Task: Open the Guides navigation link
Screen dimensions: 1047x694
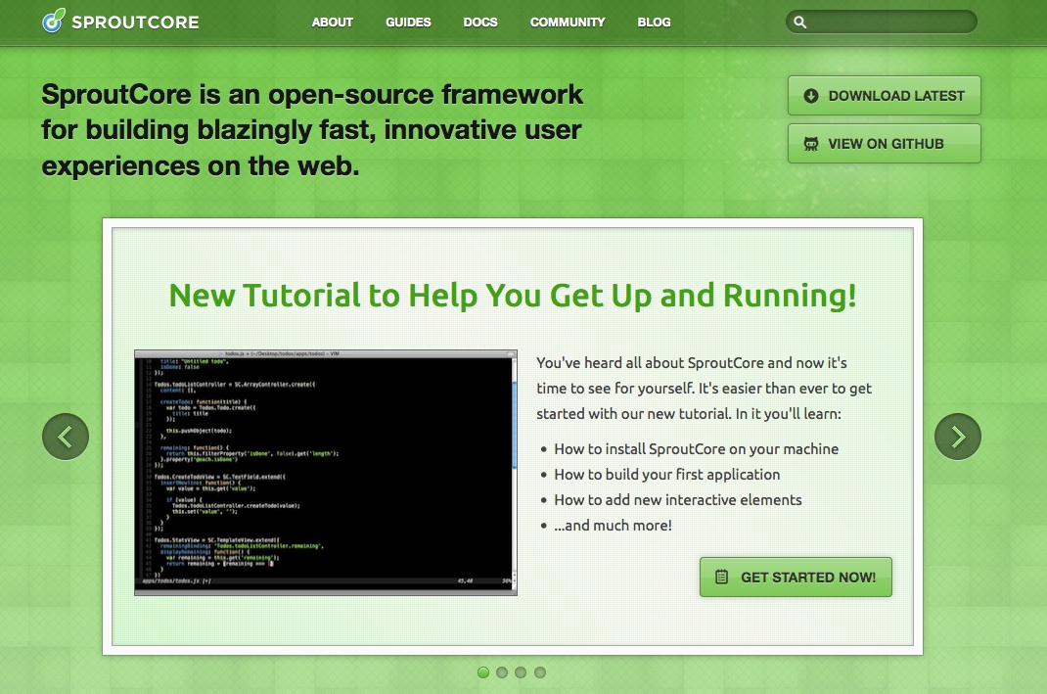Action: [x=408, y=22]
